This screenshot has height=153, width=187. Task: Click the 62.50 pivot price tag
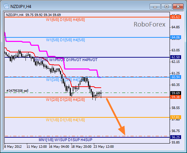coord(176,57)
